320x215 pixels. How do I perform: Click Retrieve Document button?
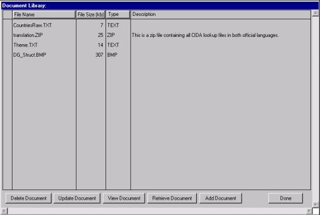(172, 199)
